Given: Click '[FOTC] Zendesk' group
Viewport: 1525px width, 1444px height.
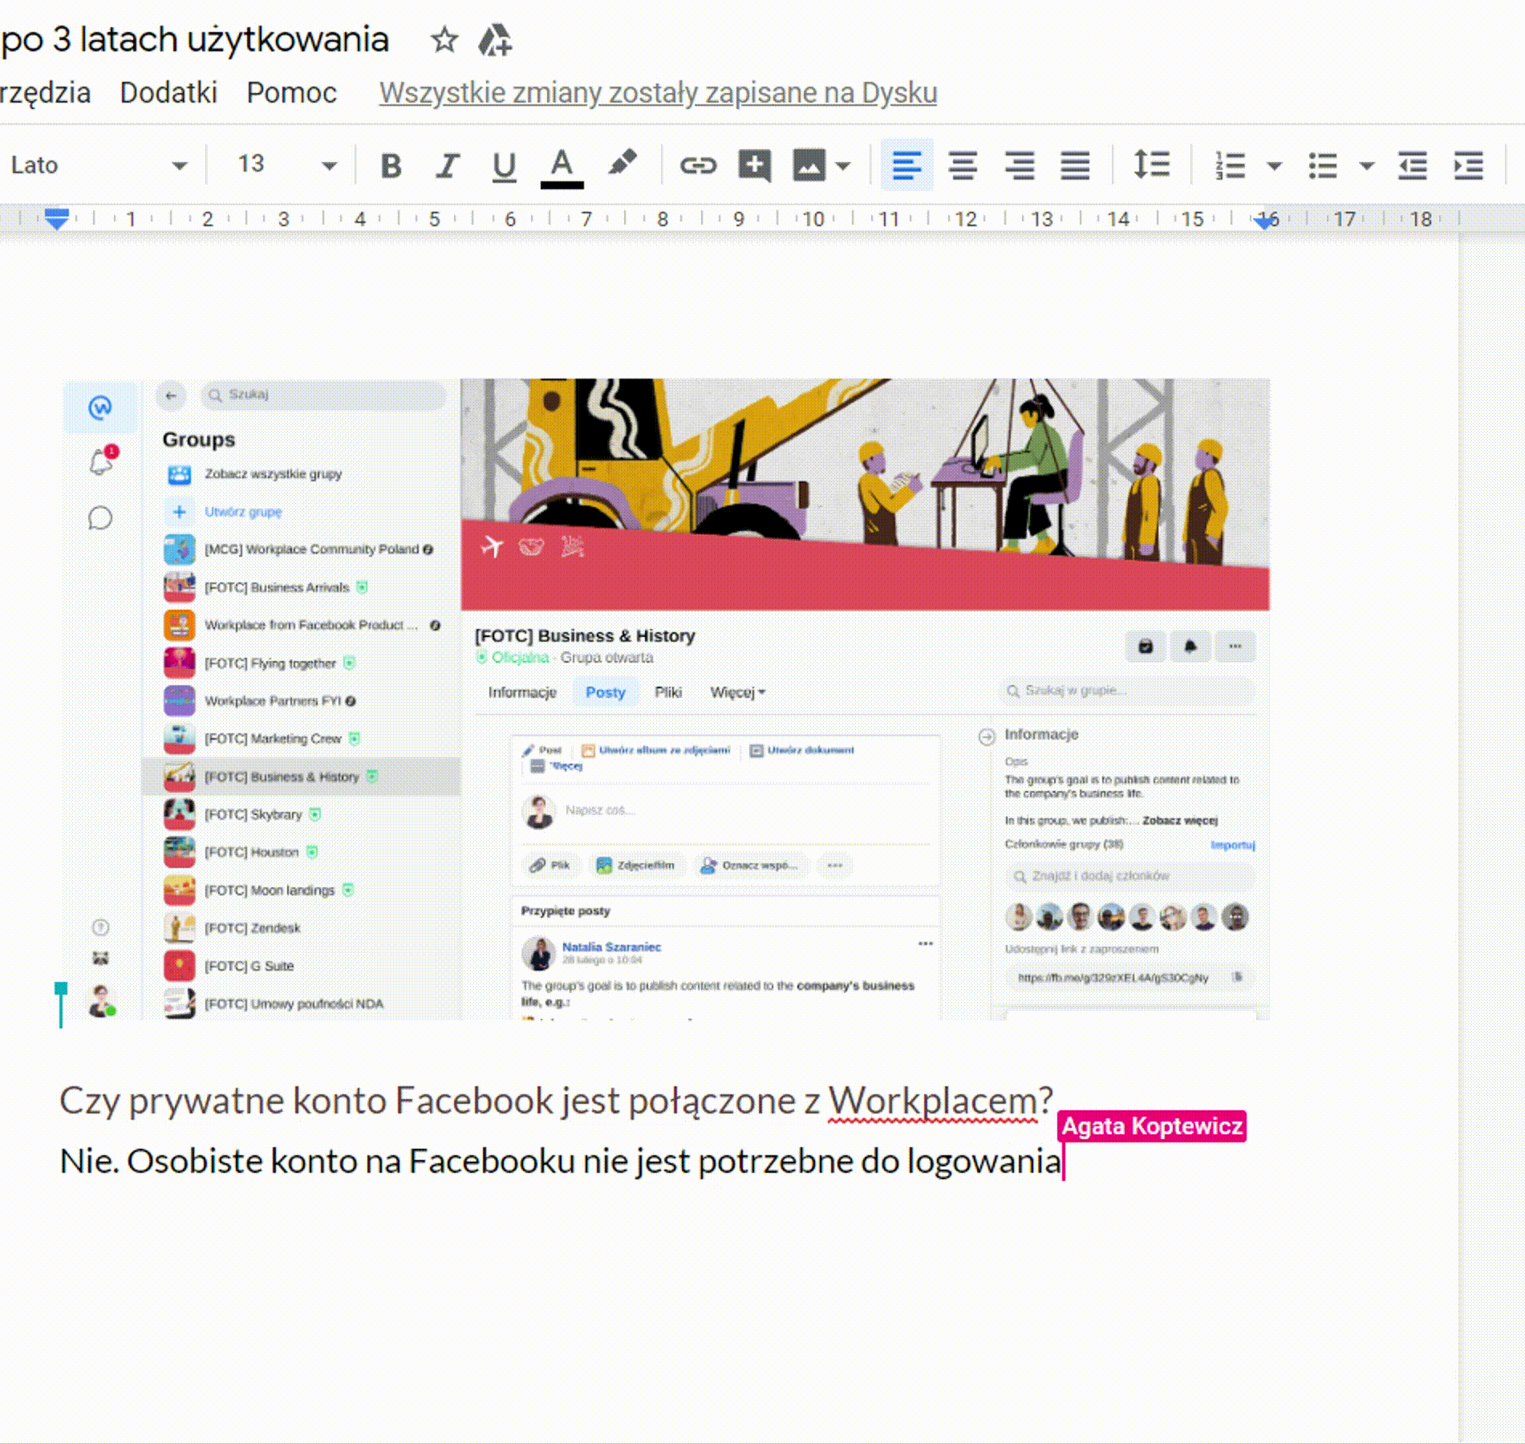Looking at the screenshot, I should click(252, 928).
